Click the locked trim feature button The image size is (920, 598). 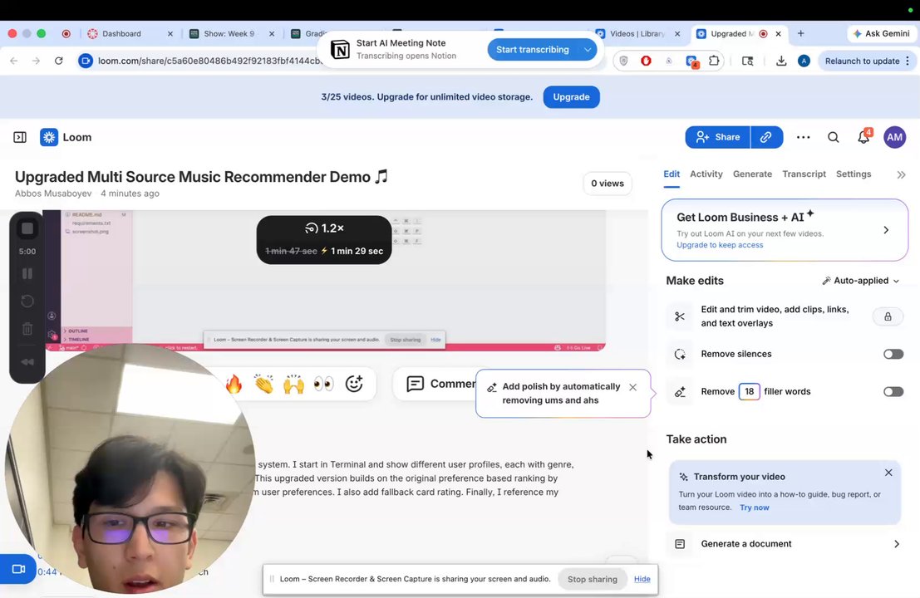[x=888, y=316]
